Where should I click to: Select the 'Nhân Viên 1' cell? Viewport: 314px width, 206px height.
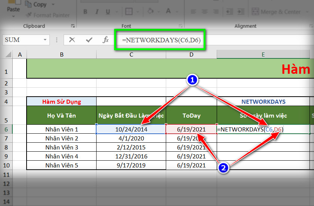click(x=61, y=129)
